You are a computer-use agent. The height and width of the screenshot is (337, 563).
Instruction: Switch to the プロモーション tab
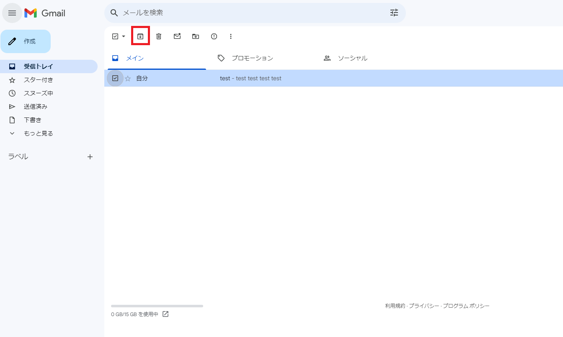[x=252, y=58]
